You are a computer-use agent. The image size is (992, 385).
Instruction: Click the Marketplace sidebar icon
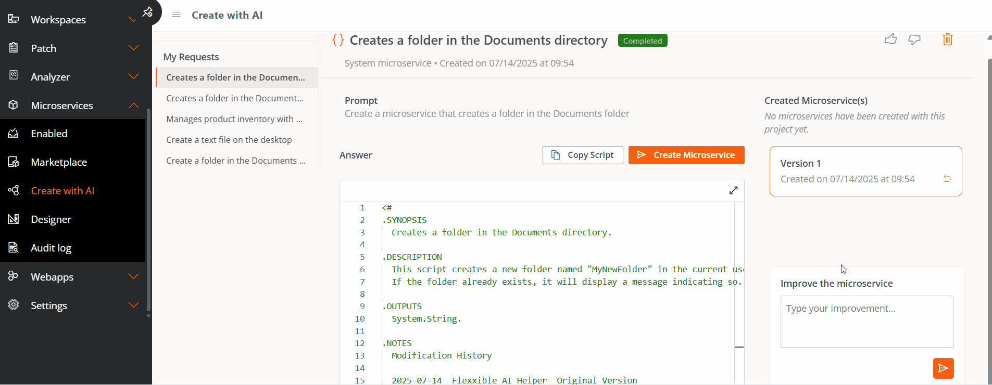14,162
